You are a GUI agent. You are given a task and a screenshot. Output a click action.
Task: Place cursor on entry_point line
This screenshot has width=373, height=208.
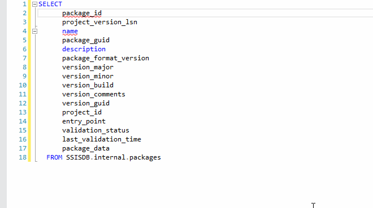pyautogui.click(x=84, y=121)
